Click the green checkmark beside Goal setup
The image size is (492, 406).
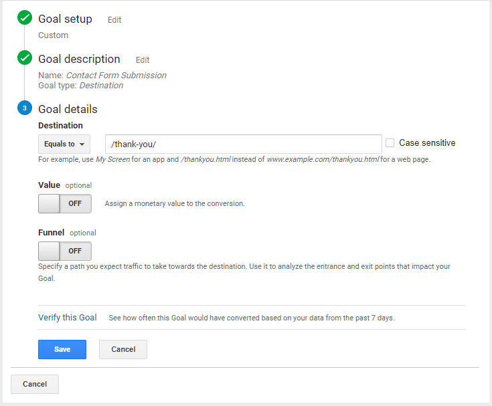25,19
